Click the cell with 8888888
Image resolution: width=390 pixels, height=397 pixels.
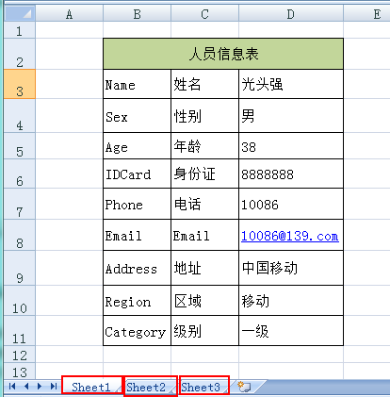point(291,174)
